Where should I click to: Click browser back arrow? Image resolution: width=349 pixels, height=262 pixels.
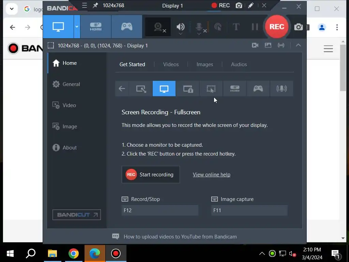[13, 27]
